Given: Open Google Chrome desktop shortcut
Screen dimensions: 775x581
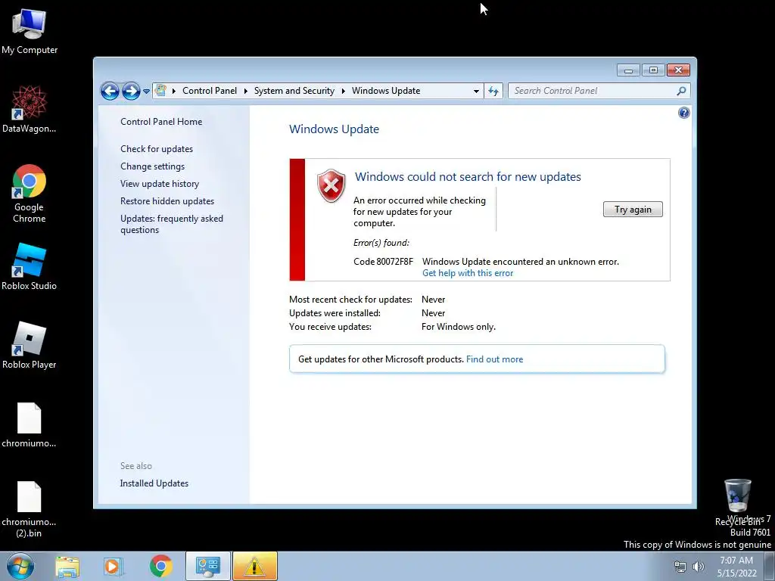Looking at the screenshot, I should pos(30,193).
